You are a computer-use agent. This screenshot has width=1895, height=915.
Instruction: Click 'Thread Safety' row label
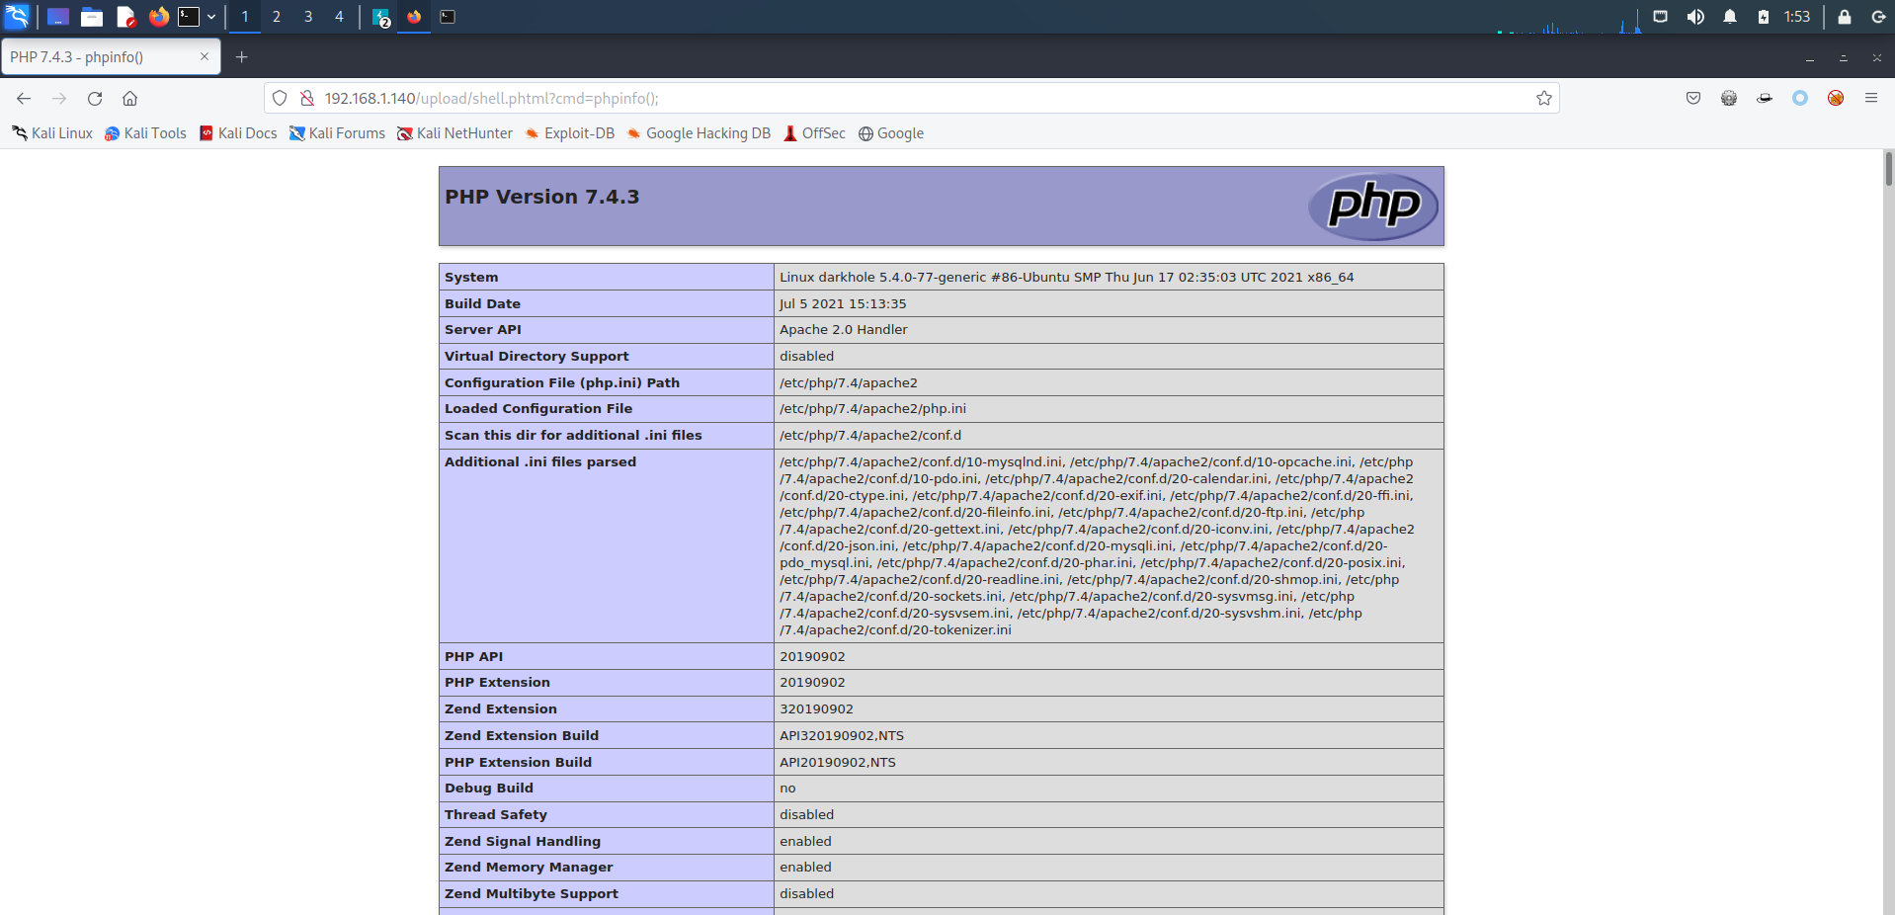point(495,815)
